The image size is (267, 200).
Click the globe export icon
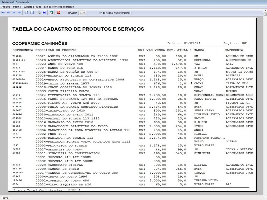(51, 13)
